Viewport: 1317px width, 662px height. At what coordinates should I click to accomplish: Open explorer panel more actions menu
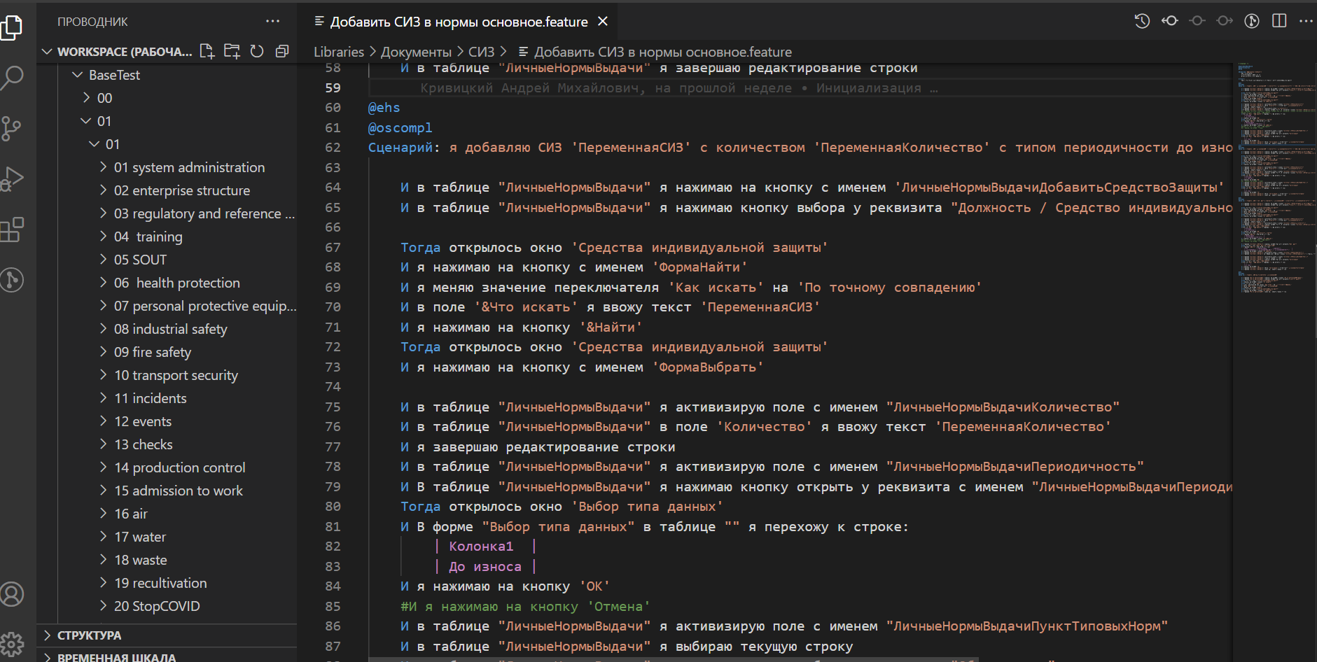click(272, 22)
